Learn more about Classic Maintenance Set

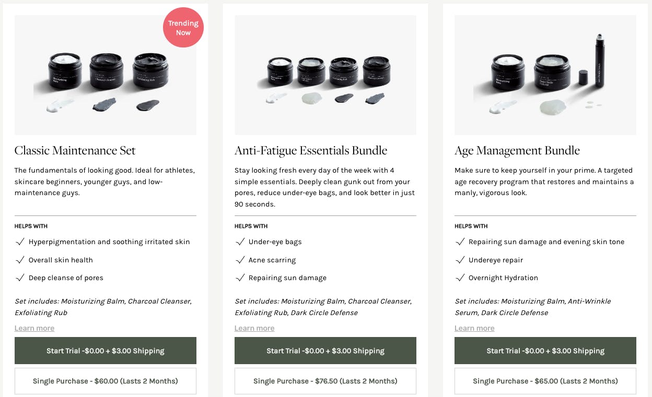34,328
